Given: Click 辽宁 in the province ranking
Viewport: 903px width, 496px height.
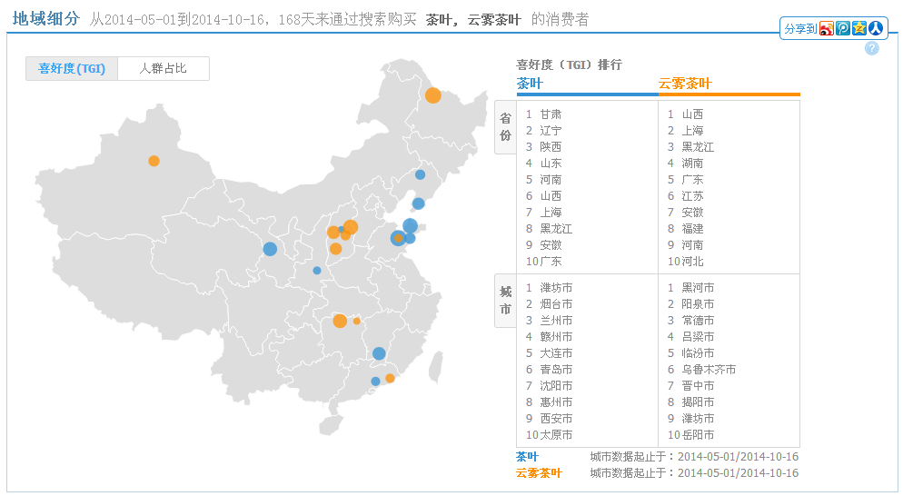Looking at the screenshot, I should [551, 131].
